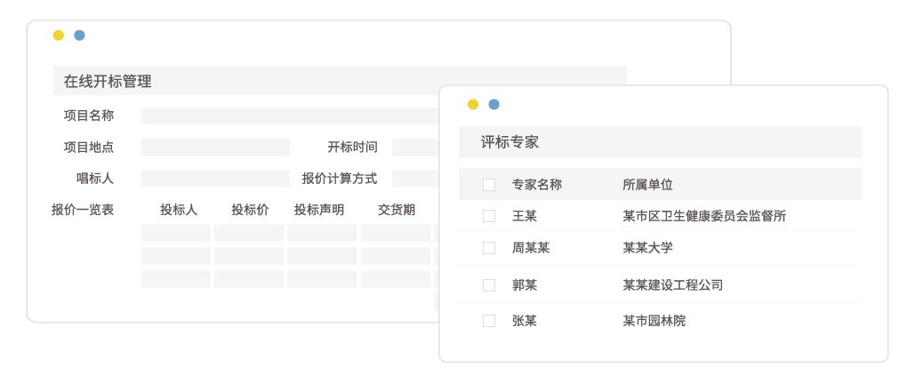Enable the checkbox beside 张某
This screenshot has height=376, width=907.
point(489,321)
